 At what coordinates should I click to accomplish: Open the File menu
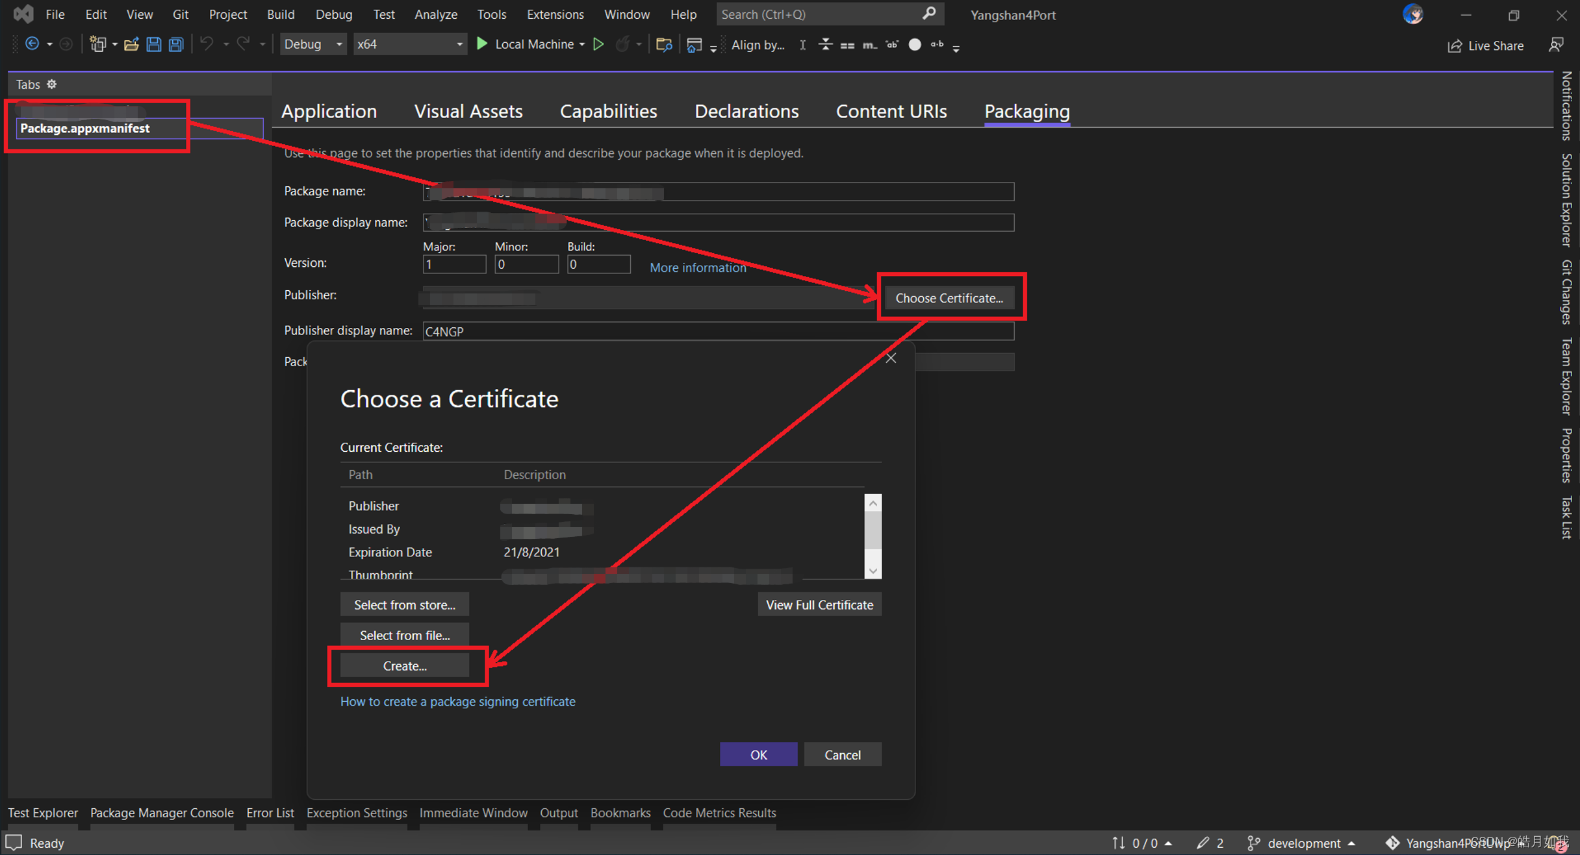55,14
